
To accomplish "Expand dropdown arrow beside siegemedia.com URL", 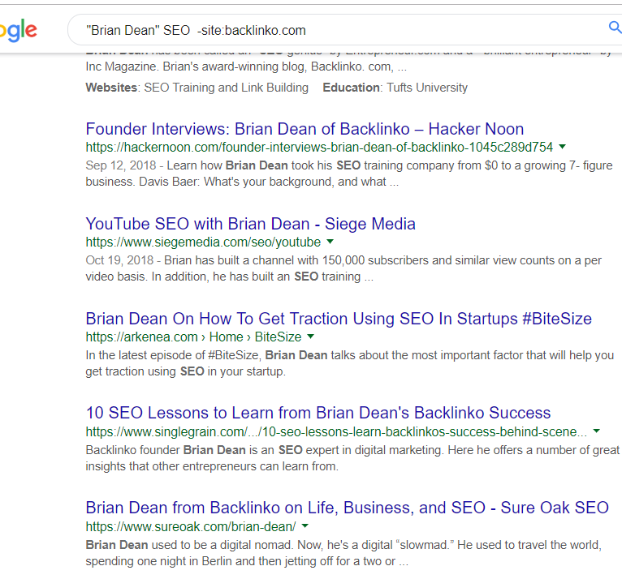I will (330, 242).
